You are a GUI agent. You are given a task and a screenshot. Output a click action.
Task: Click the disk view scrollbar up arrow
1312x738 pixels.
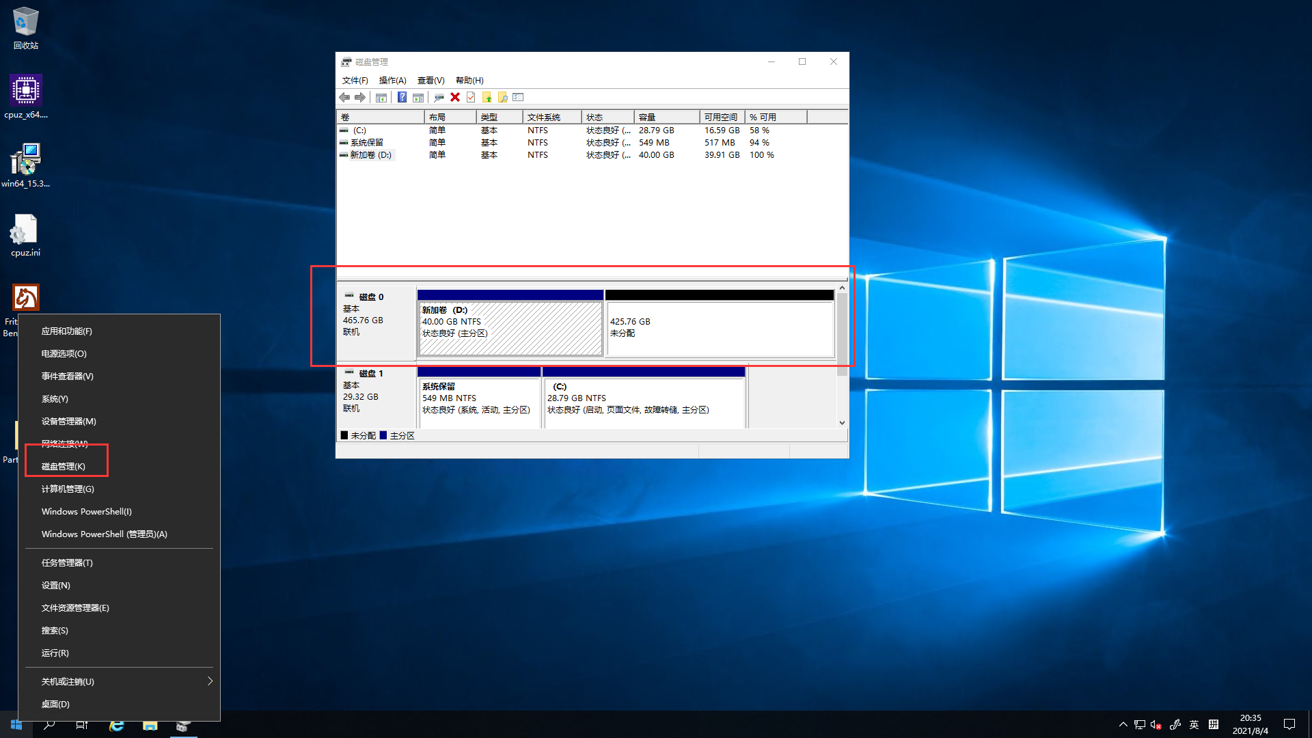coord(842,288)
